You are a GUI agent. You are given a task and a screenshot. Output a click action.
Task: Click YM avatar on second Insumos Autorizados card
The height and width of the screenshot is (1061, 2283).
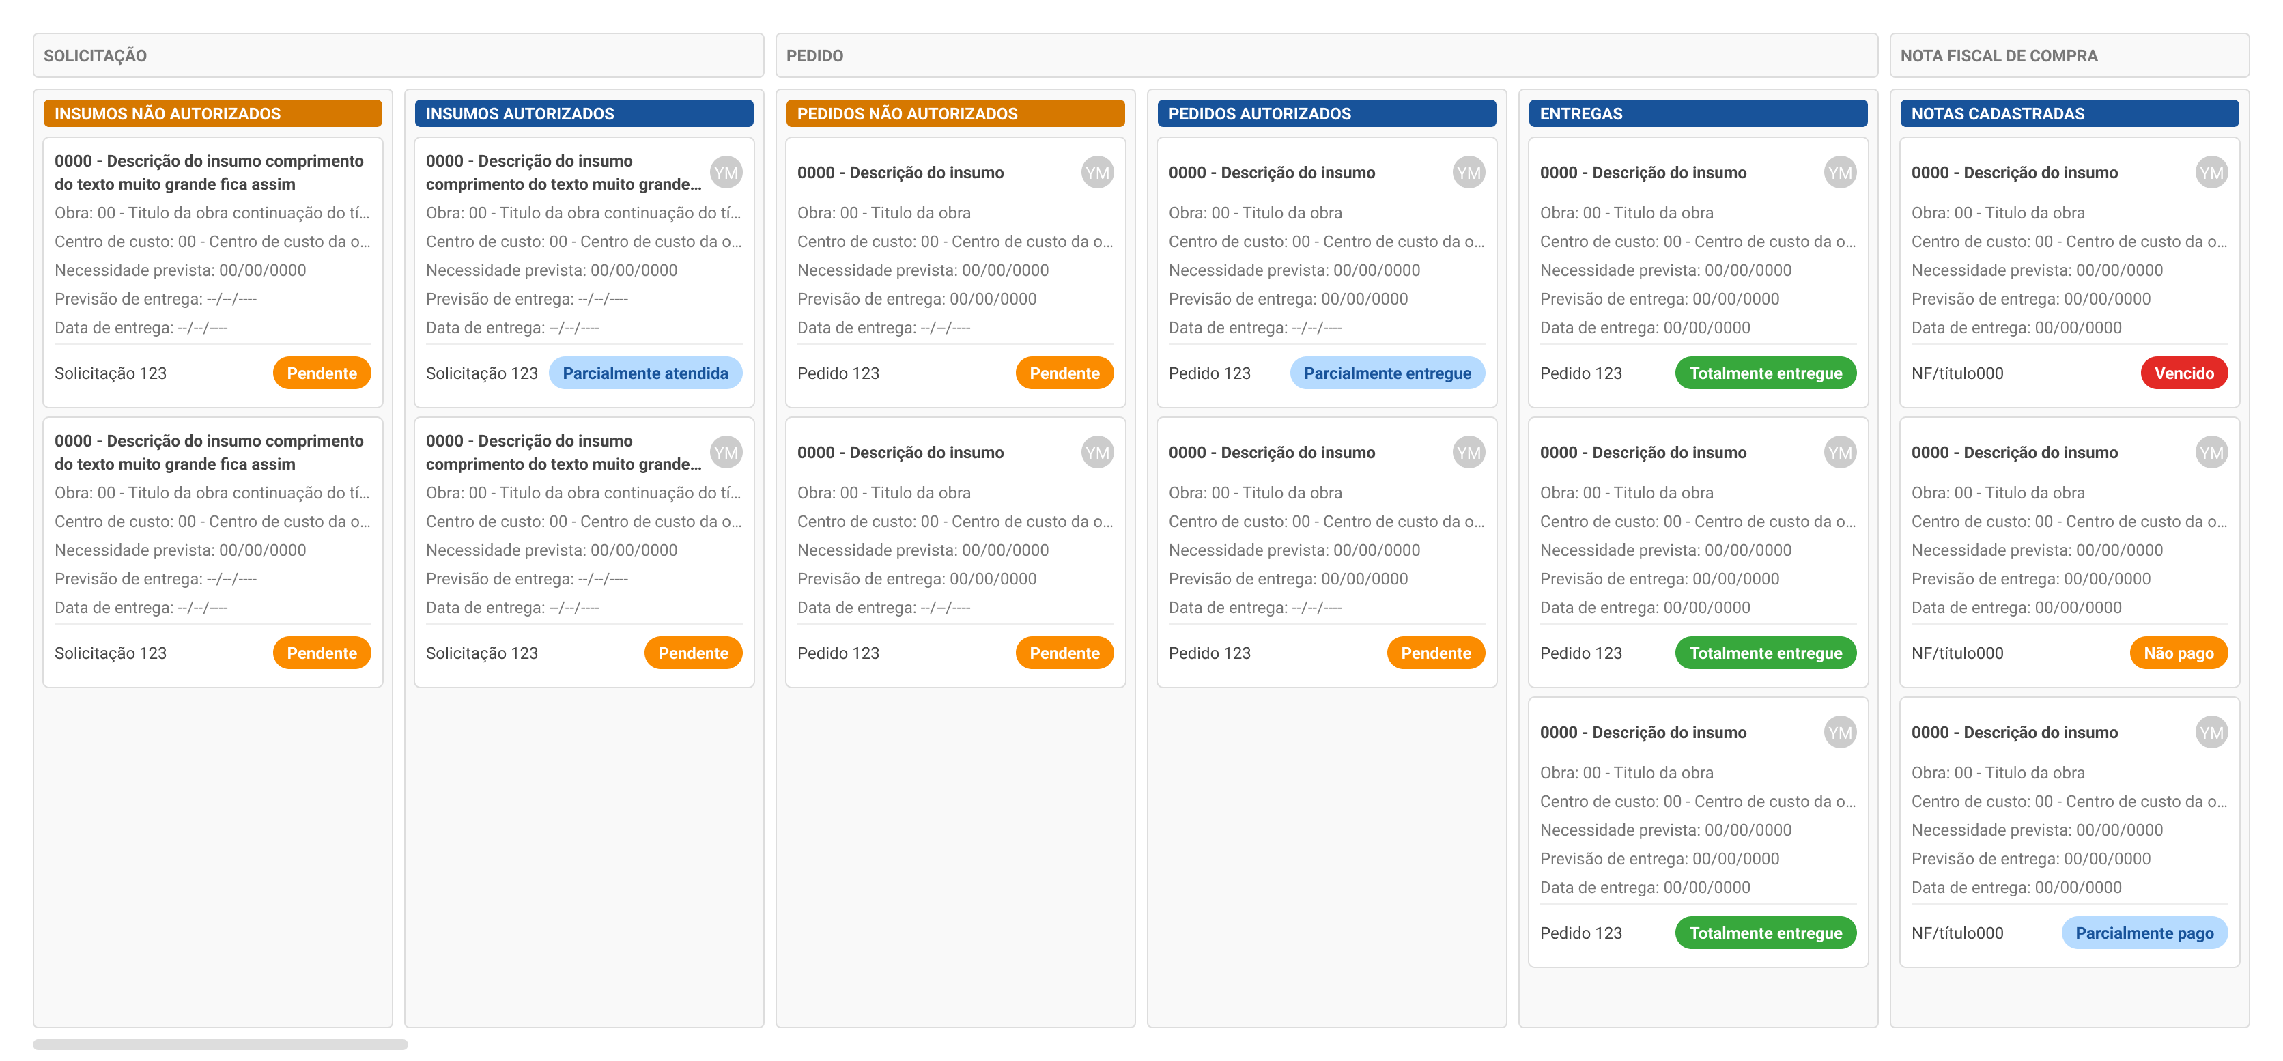click(x=726, y=452)
